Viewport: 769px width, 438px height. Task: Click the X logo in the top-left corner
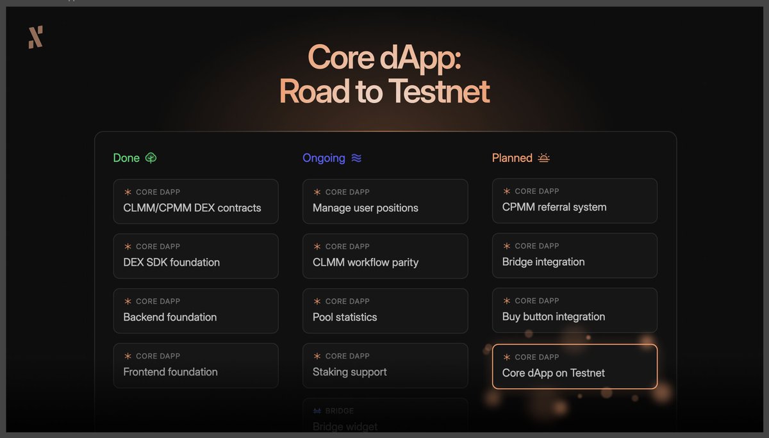click(x=35, y=38)
